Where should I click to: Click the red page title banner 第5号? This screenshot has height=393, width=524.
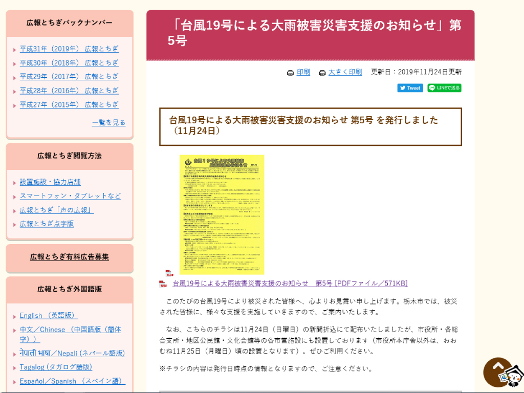(311, 35)
